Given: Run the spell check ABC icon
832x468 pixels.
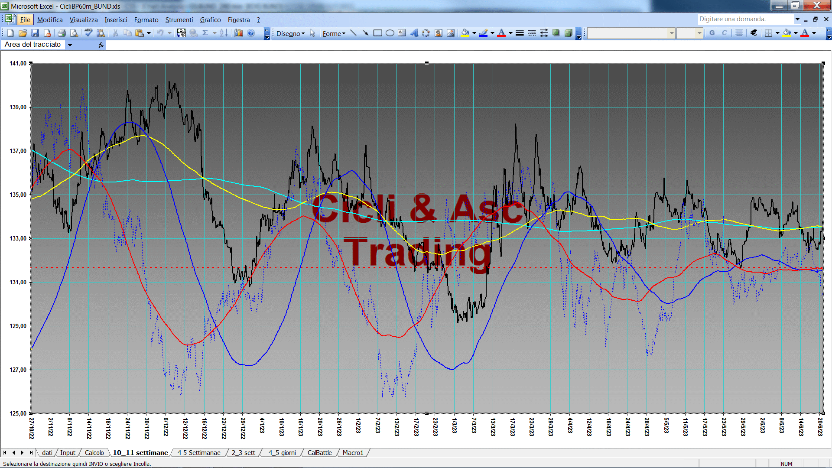Looking at the screenshot, I should 88,33.
